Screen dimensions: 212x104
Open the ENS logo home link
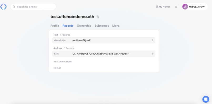click(x=3, y=7)
